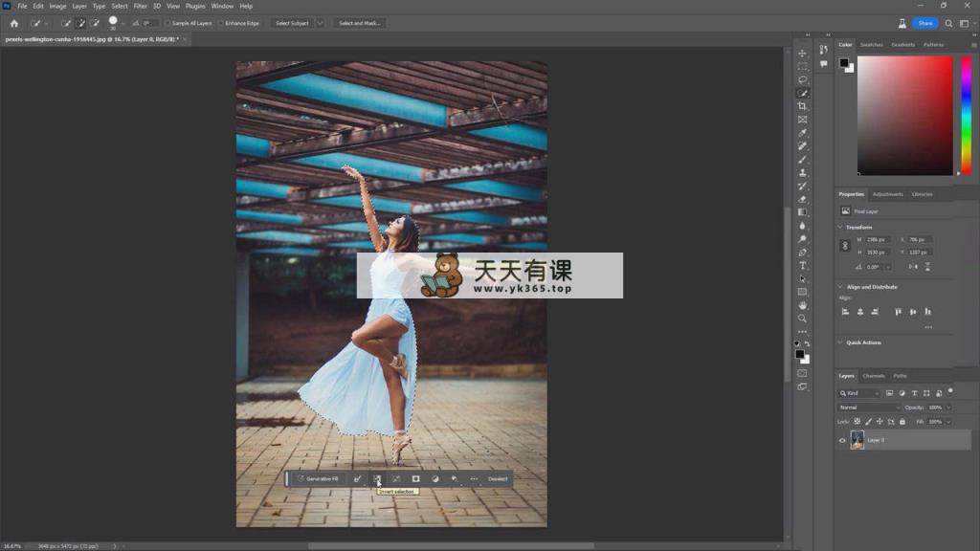Click the brush angle input field
The height and width of the screenshot is (551, 980).
point(148,23)
